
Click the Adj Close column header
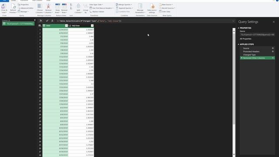tap(81, 26)
